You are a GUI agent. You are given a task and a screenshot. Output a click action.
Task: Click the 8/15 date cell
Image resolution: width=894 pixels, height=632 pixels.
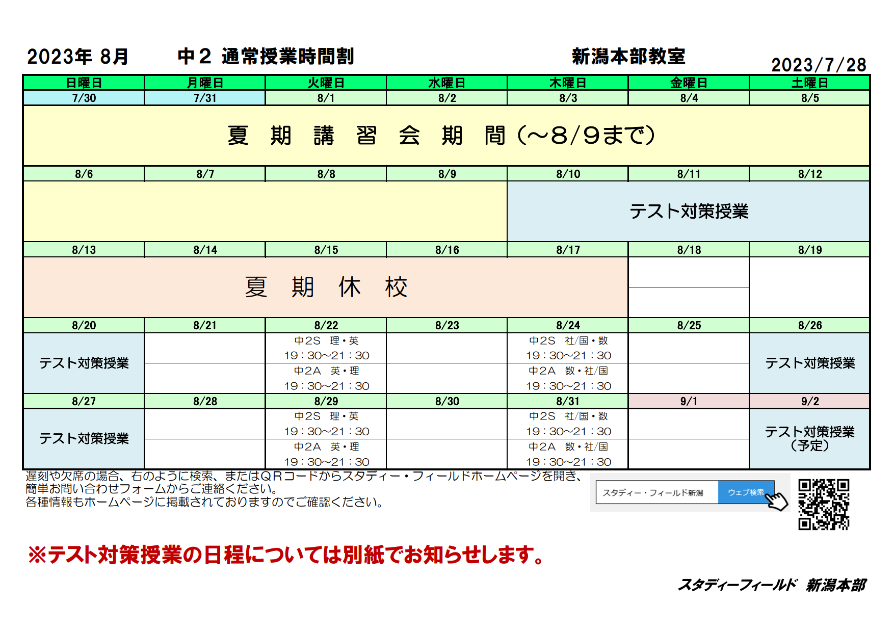click(326, 250)
